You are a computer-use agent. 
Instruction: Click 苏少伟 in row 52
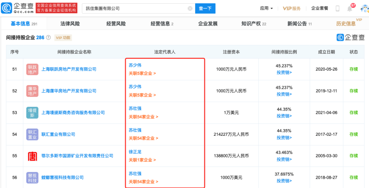(x=135, y=87)
